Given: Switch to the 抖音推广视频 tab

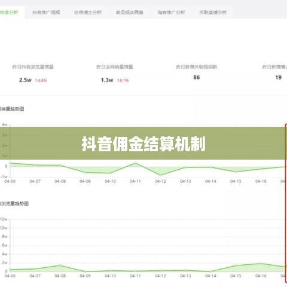Looking at the screenshot, I should 46,13.
